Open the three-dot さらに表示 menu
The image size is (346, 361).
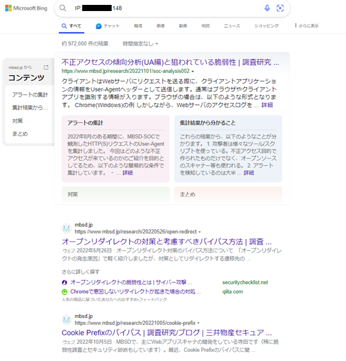click(307, 26)
